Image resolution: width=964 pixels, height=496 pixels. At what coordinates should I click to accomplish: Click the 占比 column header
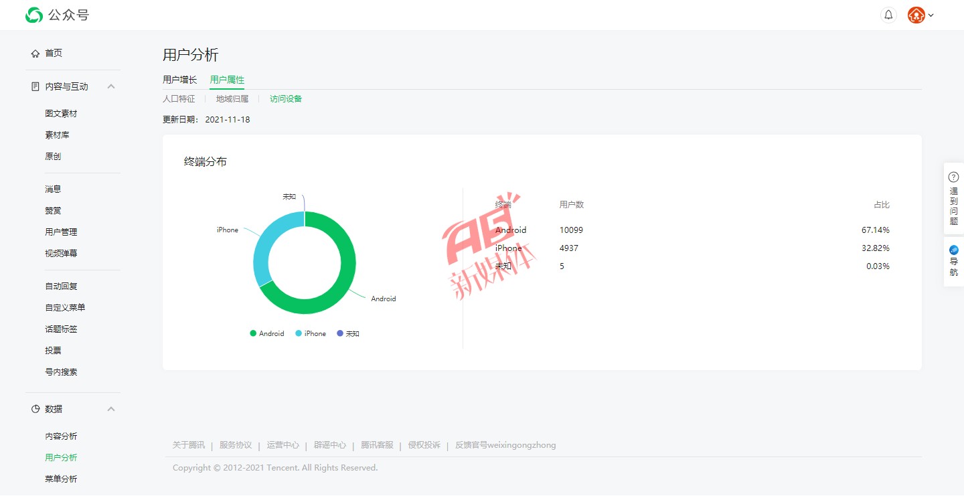point(882,205)
